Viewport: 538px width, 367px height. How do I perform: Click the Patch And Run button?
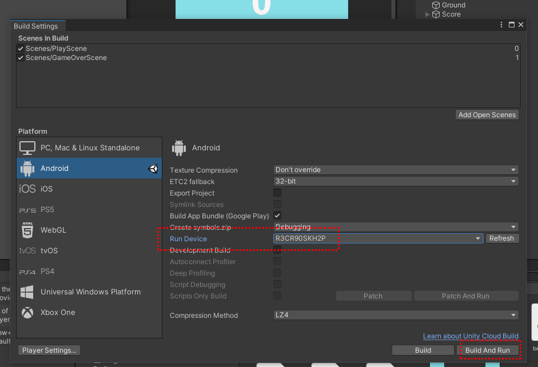click(466, 296)
